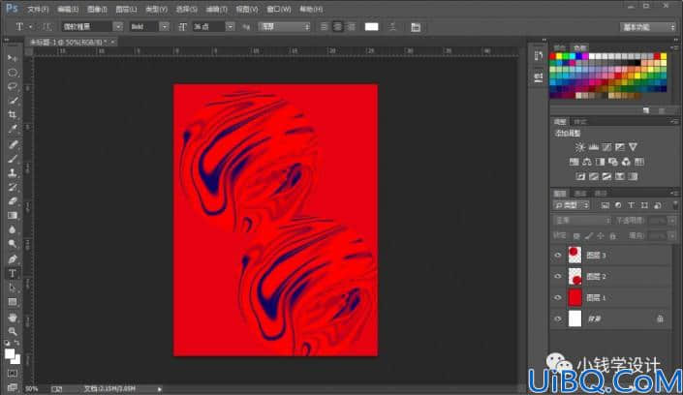
Task: Select the Dodge tool
Action: [13, 244]
